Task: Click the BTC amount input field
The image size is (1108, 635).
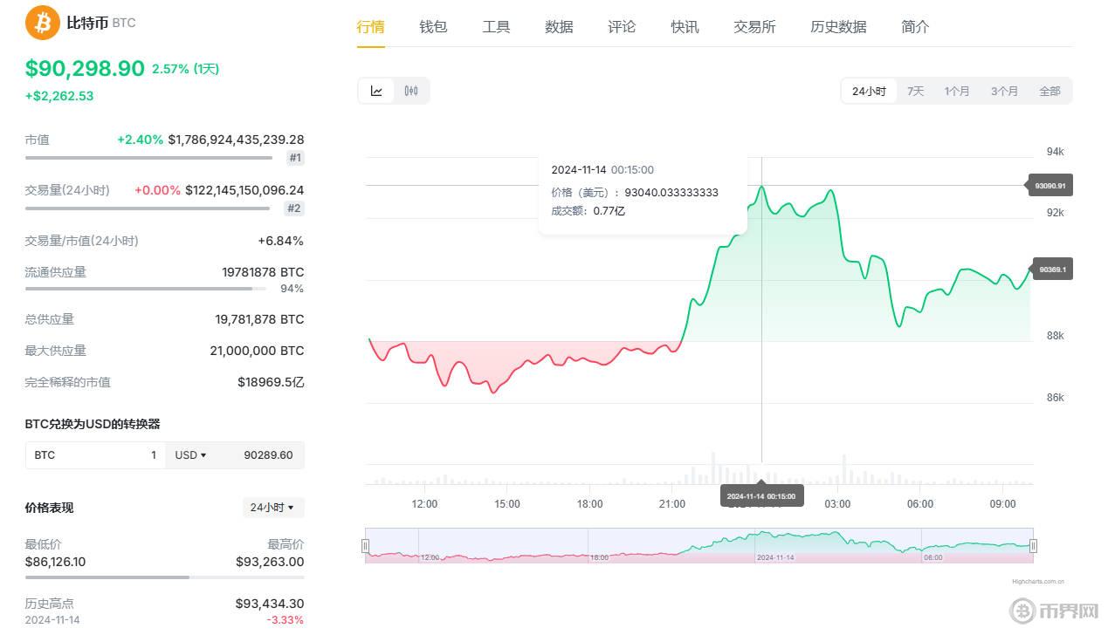Action: tap(95, 455)
